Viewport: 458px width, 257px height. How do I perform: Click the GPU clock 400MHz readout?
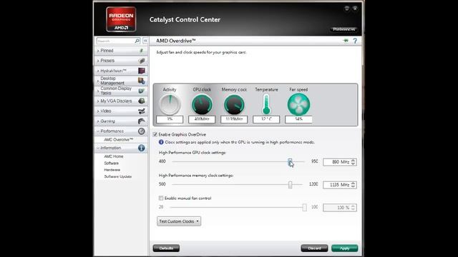pos(202,119)
